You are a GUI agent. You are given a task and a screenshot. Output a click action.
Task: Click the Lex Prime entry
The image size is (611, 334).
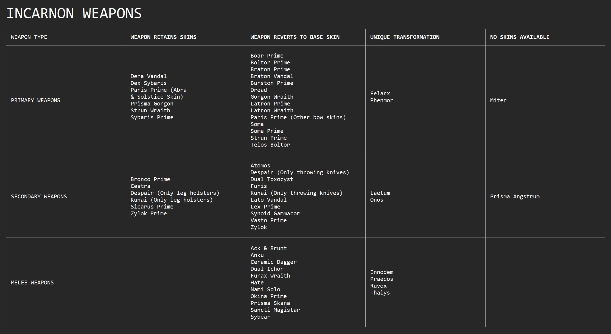(265, 207)
